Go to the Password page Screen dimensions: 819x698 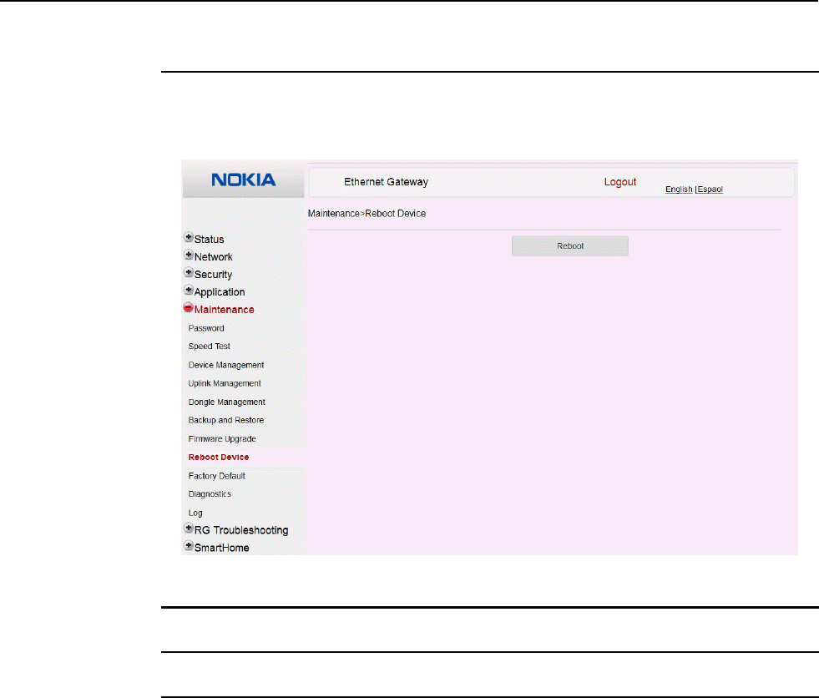point(206,328)
